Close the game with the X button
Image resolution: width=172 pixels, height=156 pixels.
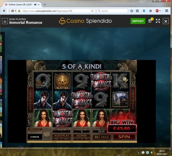[x=166, y=21]
